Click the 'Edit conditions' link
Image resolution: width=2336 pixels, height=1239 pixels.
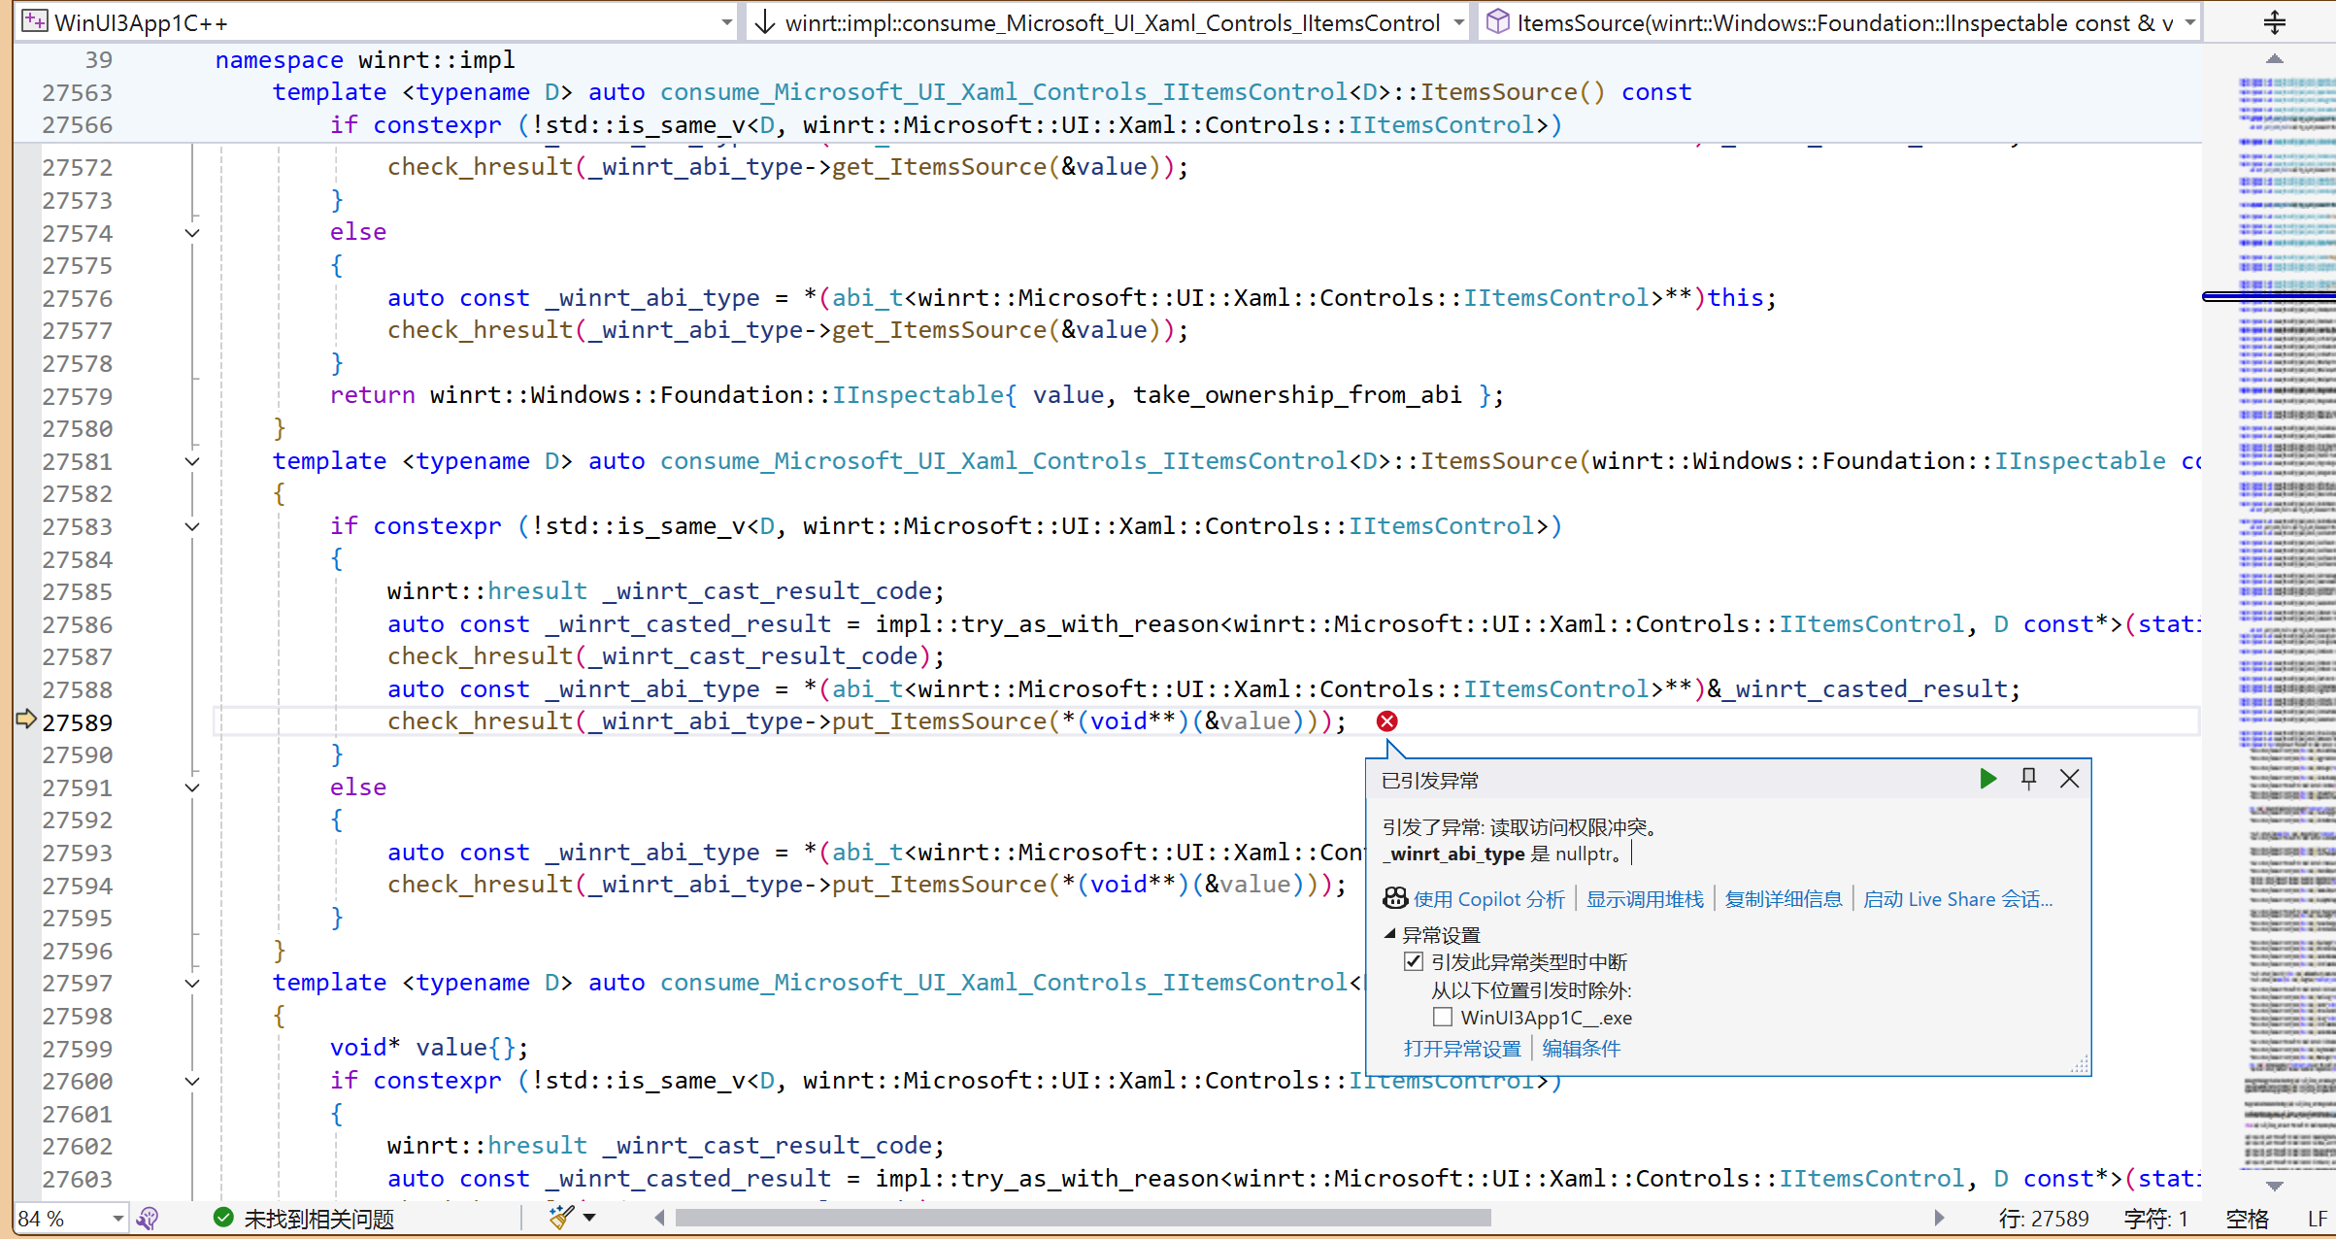[x=1581, y=1049]
